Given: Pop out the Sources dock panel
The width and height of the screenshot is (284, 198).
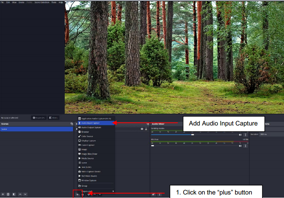Looking at the screenshot, I should pyautogui.click(x=148, y=124).
